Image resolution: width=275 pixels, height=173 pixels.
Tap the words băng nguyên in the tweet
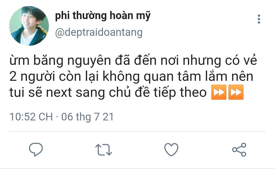click(72, 60)
